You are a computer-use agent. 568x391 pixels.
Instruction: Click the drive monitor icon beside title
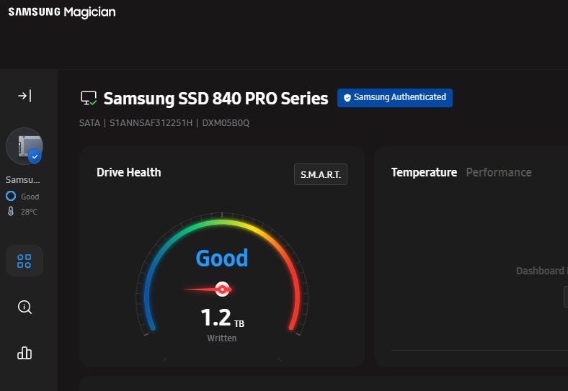tap(89, 98)
